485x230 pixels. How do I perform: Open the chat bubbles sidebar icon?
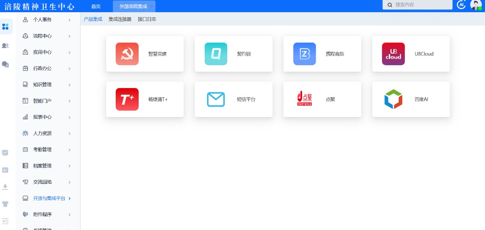coord(5,64)
